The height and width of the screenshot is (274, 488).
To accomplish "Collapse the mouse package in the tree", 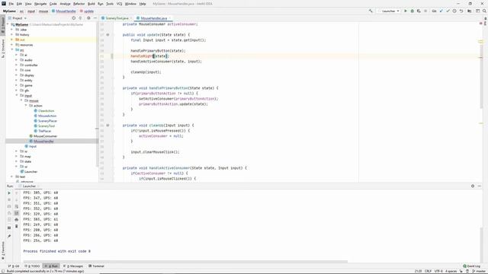I will (21, 100).
